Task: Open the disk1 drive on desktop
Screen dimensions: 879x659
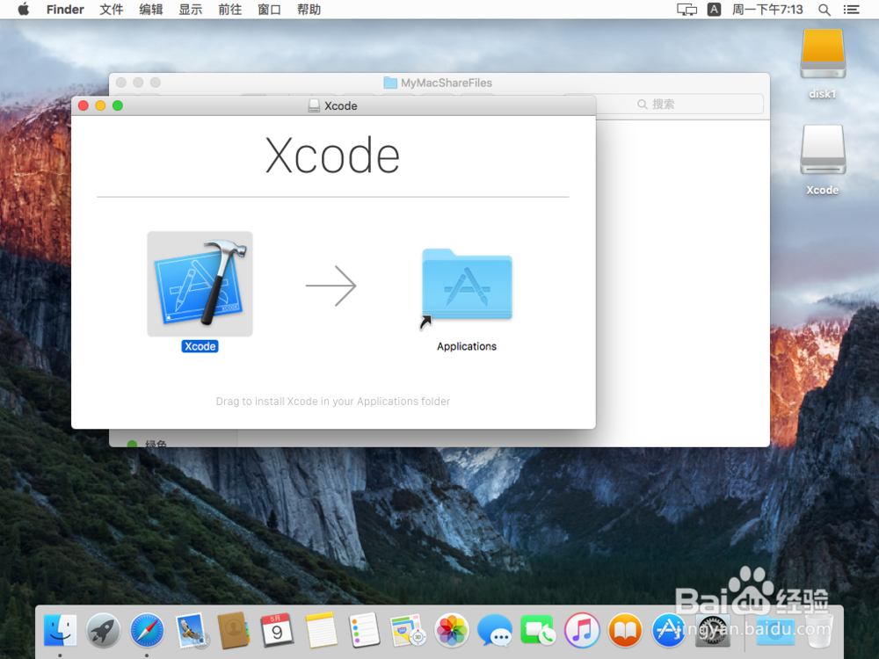Action: (x=823, y=54)
